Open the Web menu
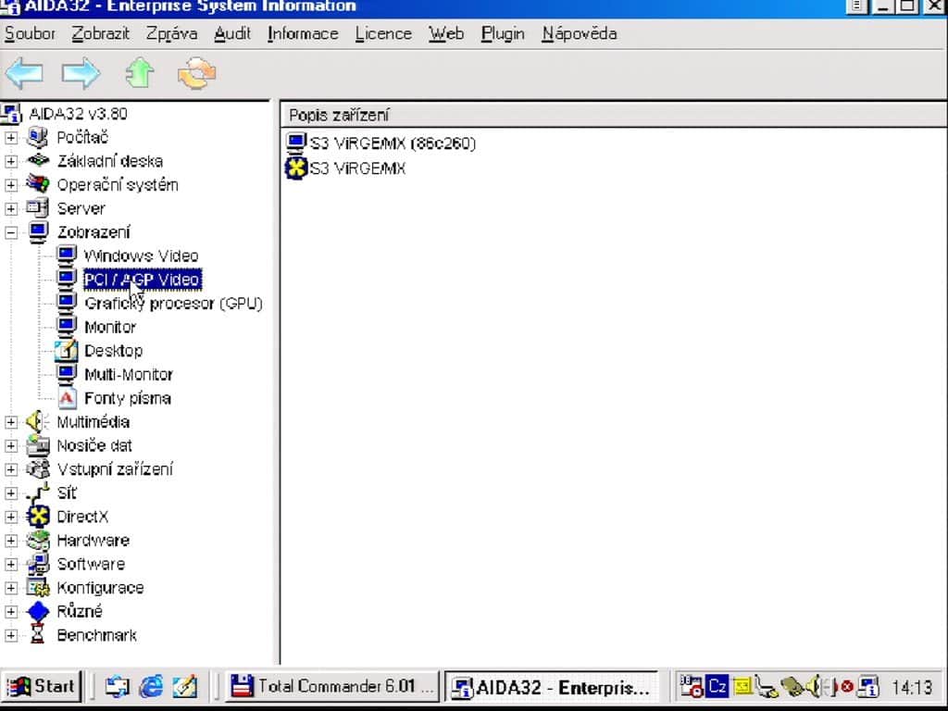The width and height of the screenshot is (948, 711). 446,34
